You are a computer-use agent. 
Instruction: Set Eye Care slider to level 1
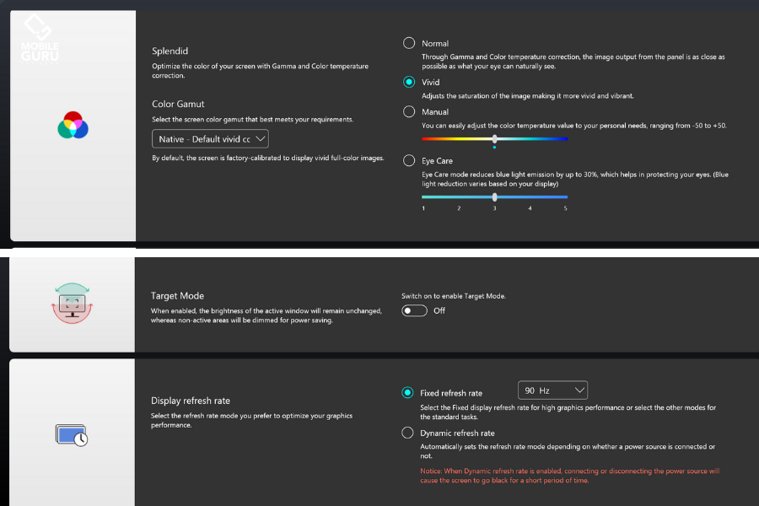click(423, 197)
